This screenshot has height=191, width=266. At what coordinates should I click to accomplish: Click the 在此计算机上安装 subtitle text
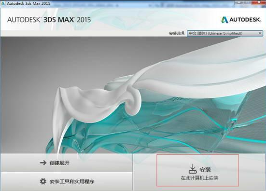coord(199,178)
